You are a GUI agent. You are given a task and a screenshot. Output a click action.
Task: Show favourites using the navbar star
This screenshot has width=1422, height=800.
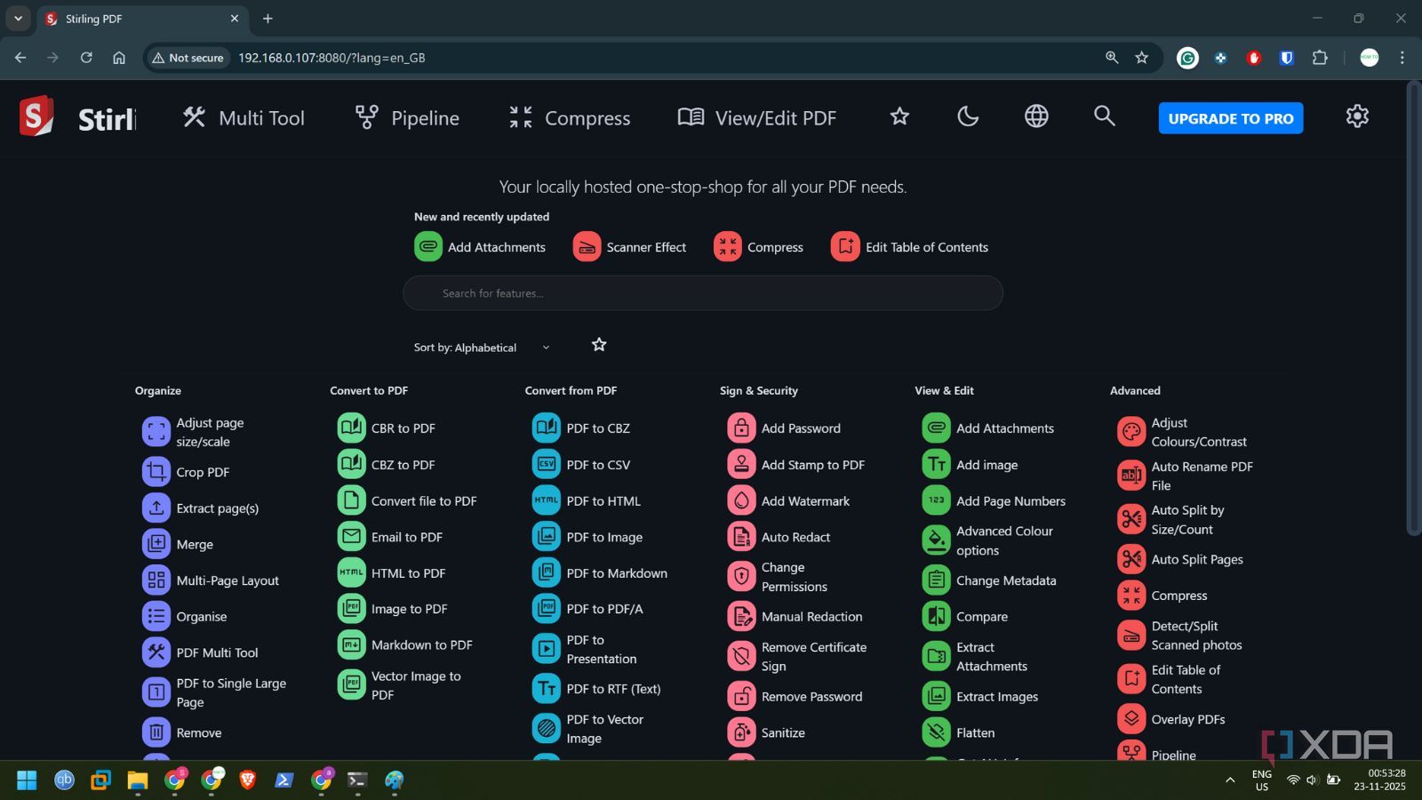point(899,116)
